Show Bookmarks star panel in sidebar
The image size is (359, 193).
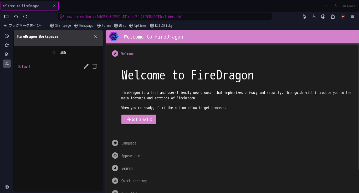point(7,45)
